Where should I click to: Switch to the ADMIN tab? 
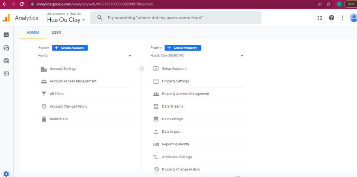[33, 32]
